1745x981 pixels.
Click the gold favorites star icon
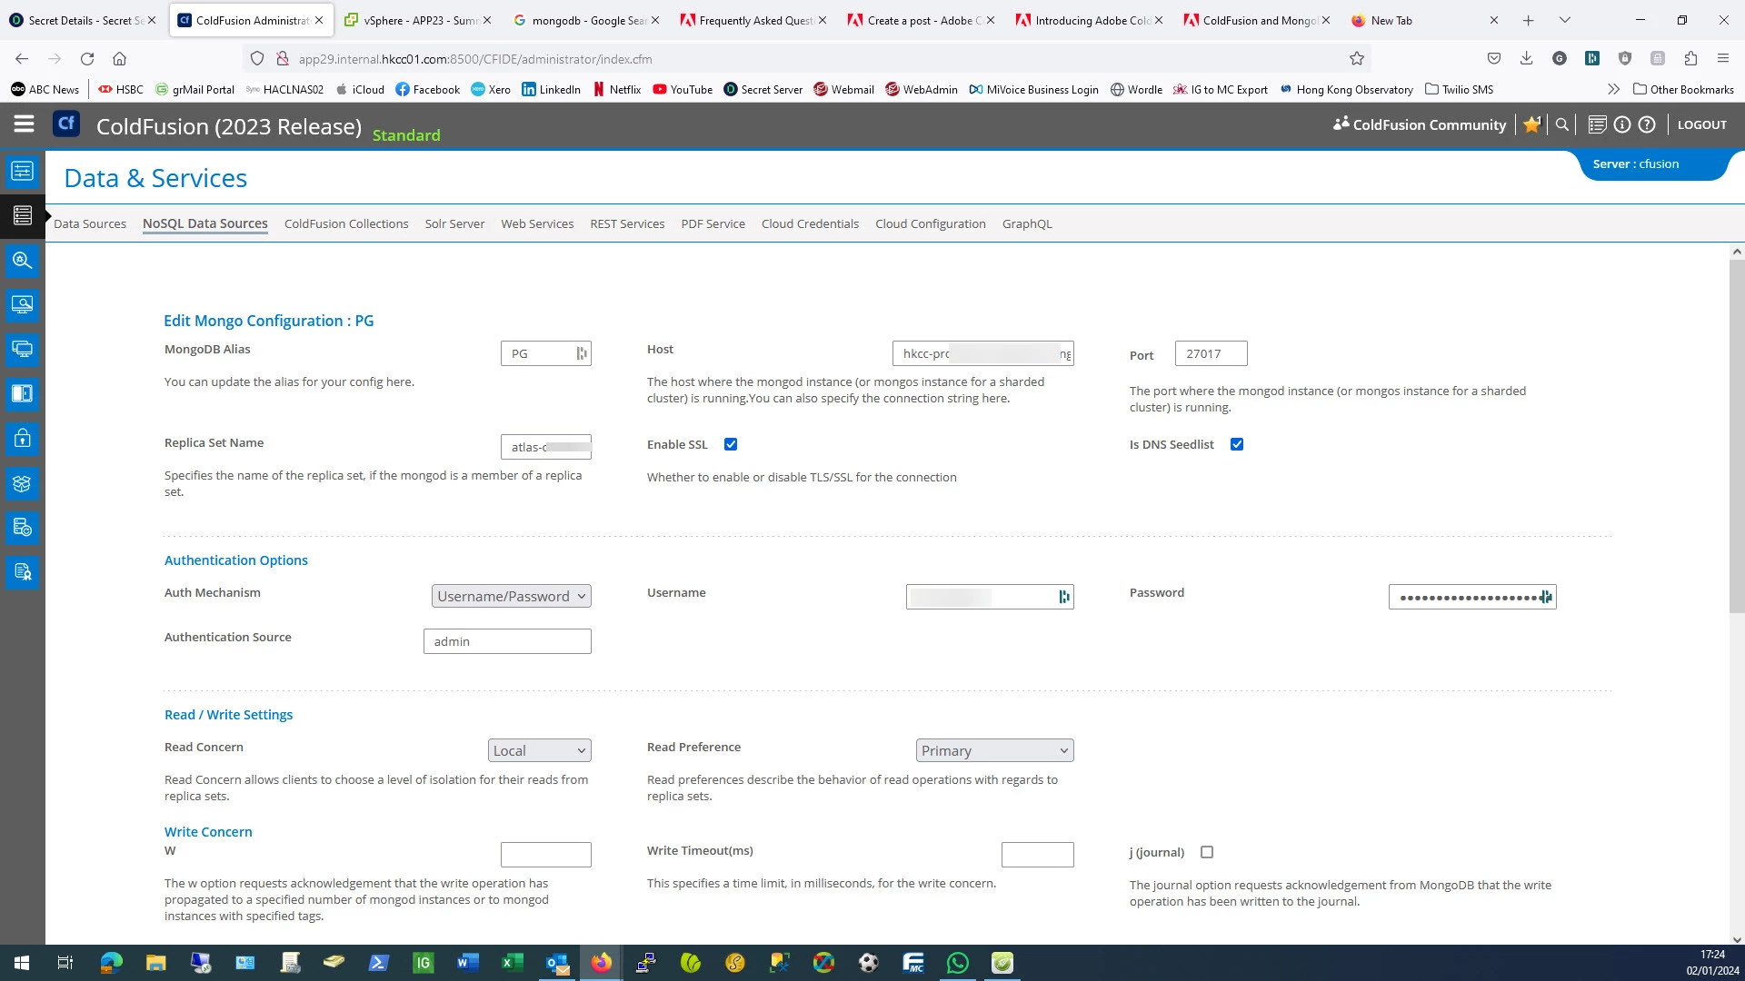[1532, 124]
